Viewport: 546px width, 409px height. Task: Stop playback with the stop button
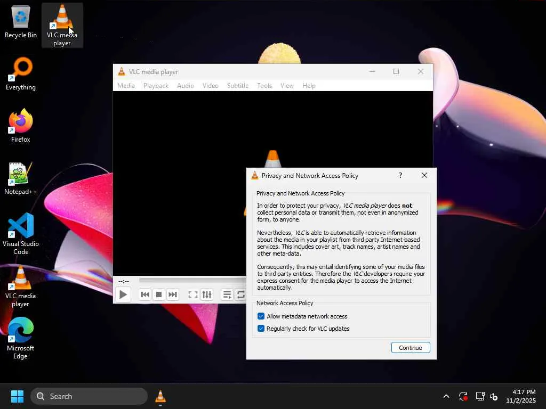tap(159, 295)
